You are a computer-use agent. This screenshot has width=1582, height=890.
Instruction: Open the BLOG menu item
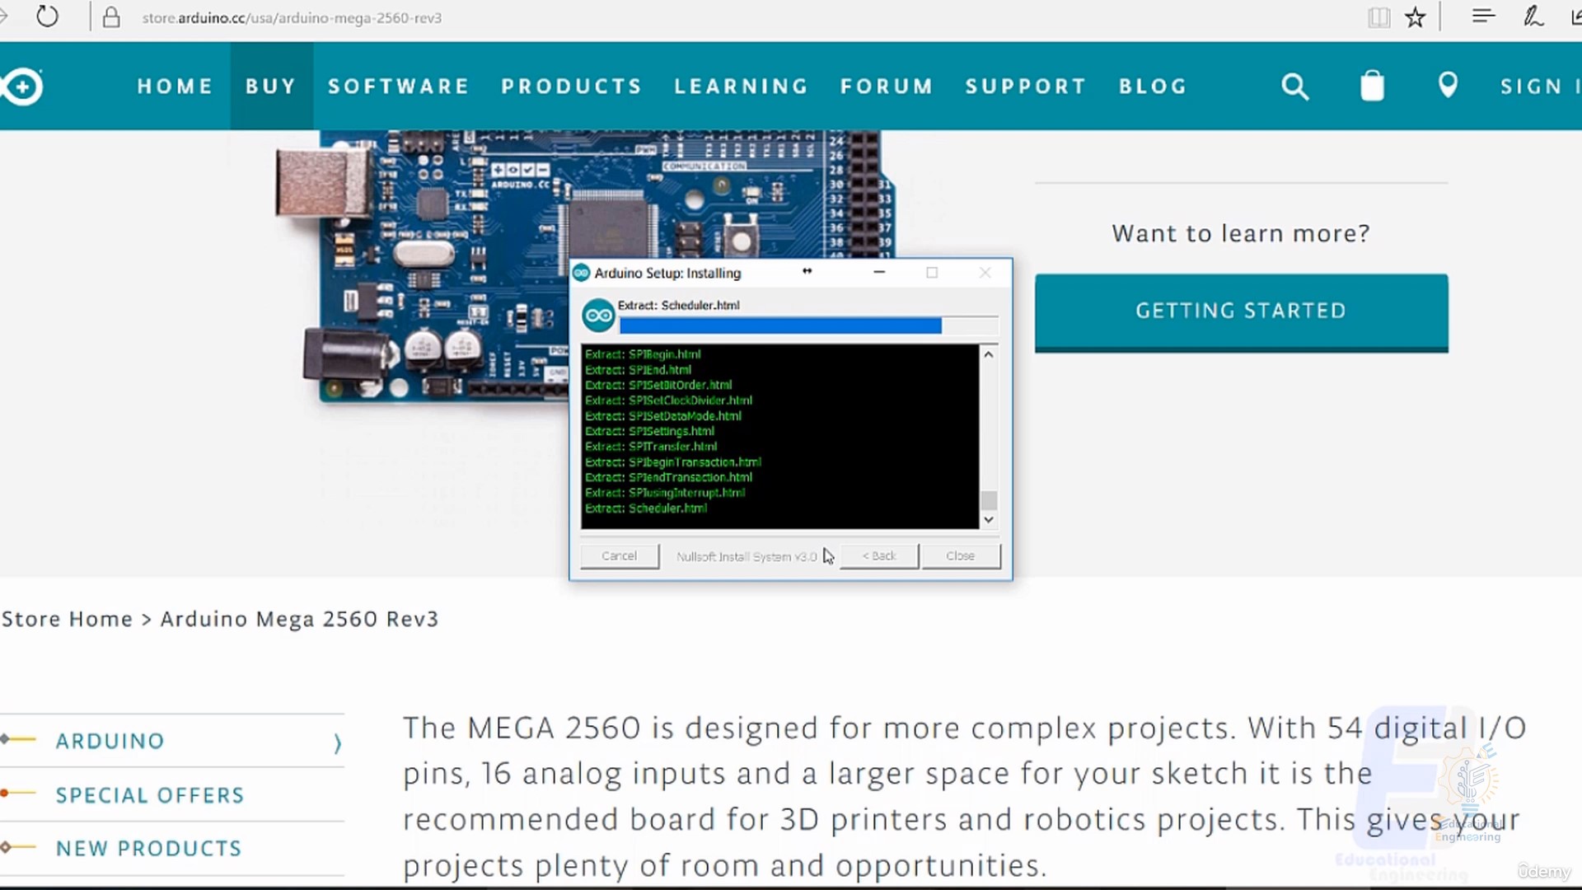[x=1153, y=87]
